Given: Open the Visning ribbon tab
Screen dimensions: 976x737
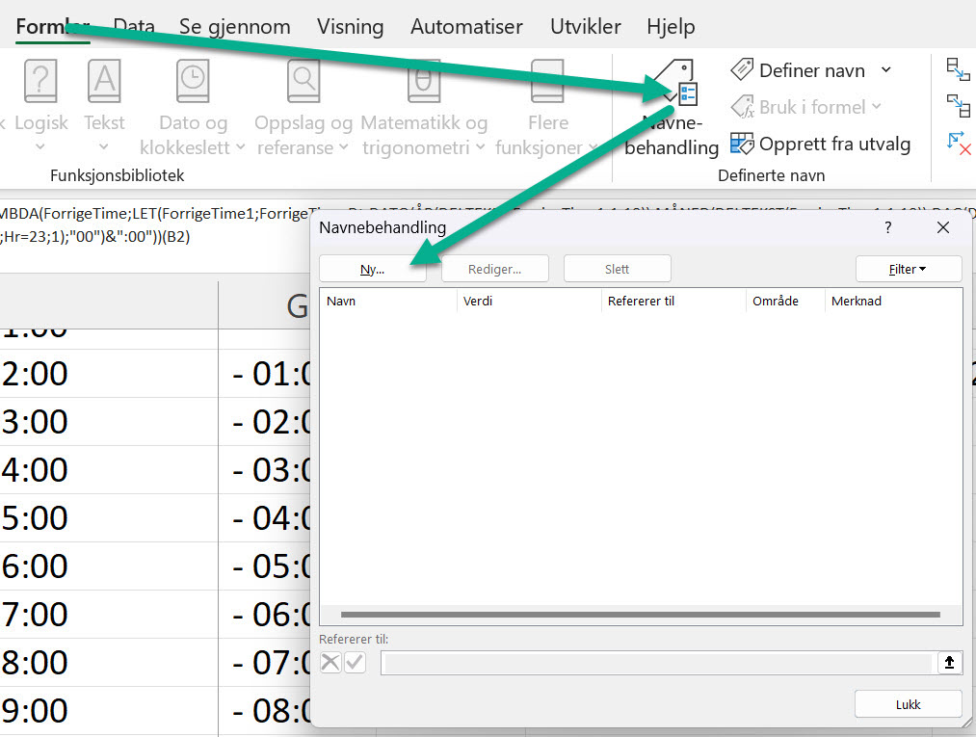Looking at the screenshot, I should pos(351,26).
